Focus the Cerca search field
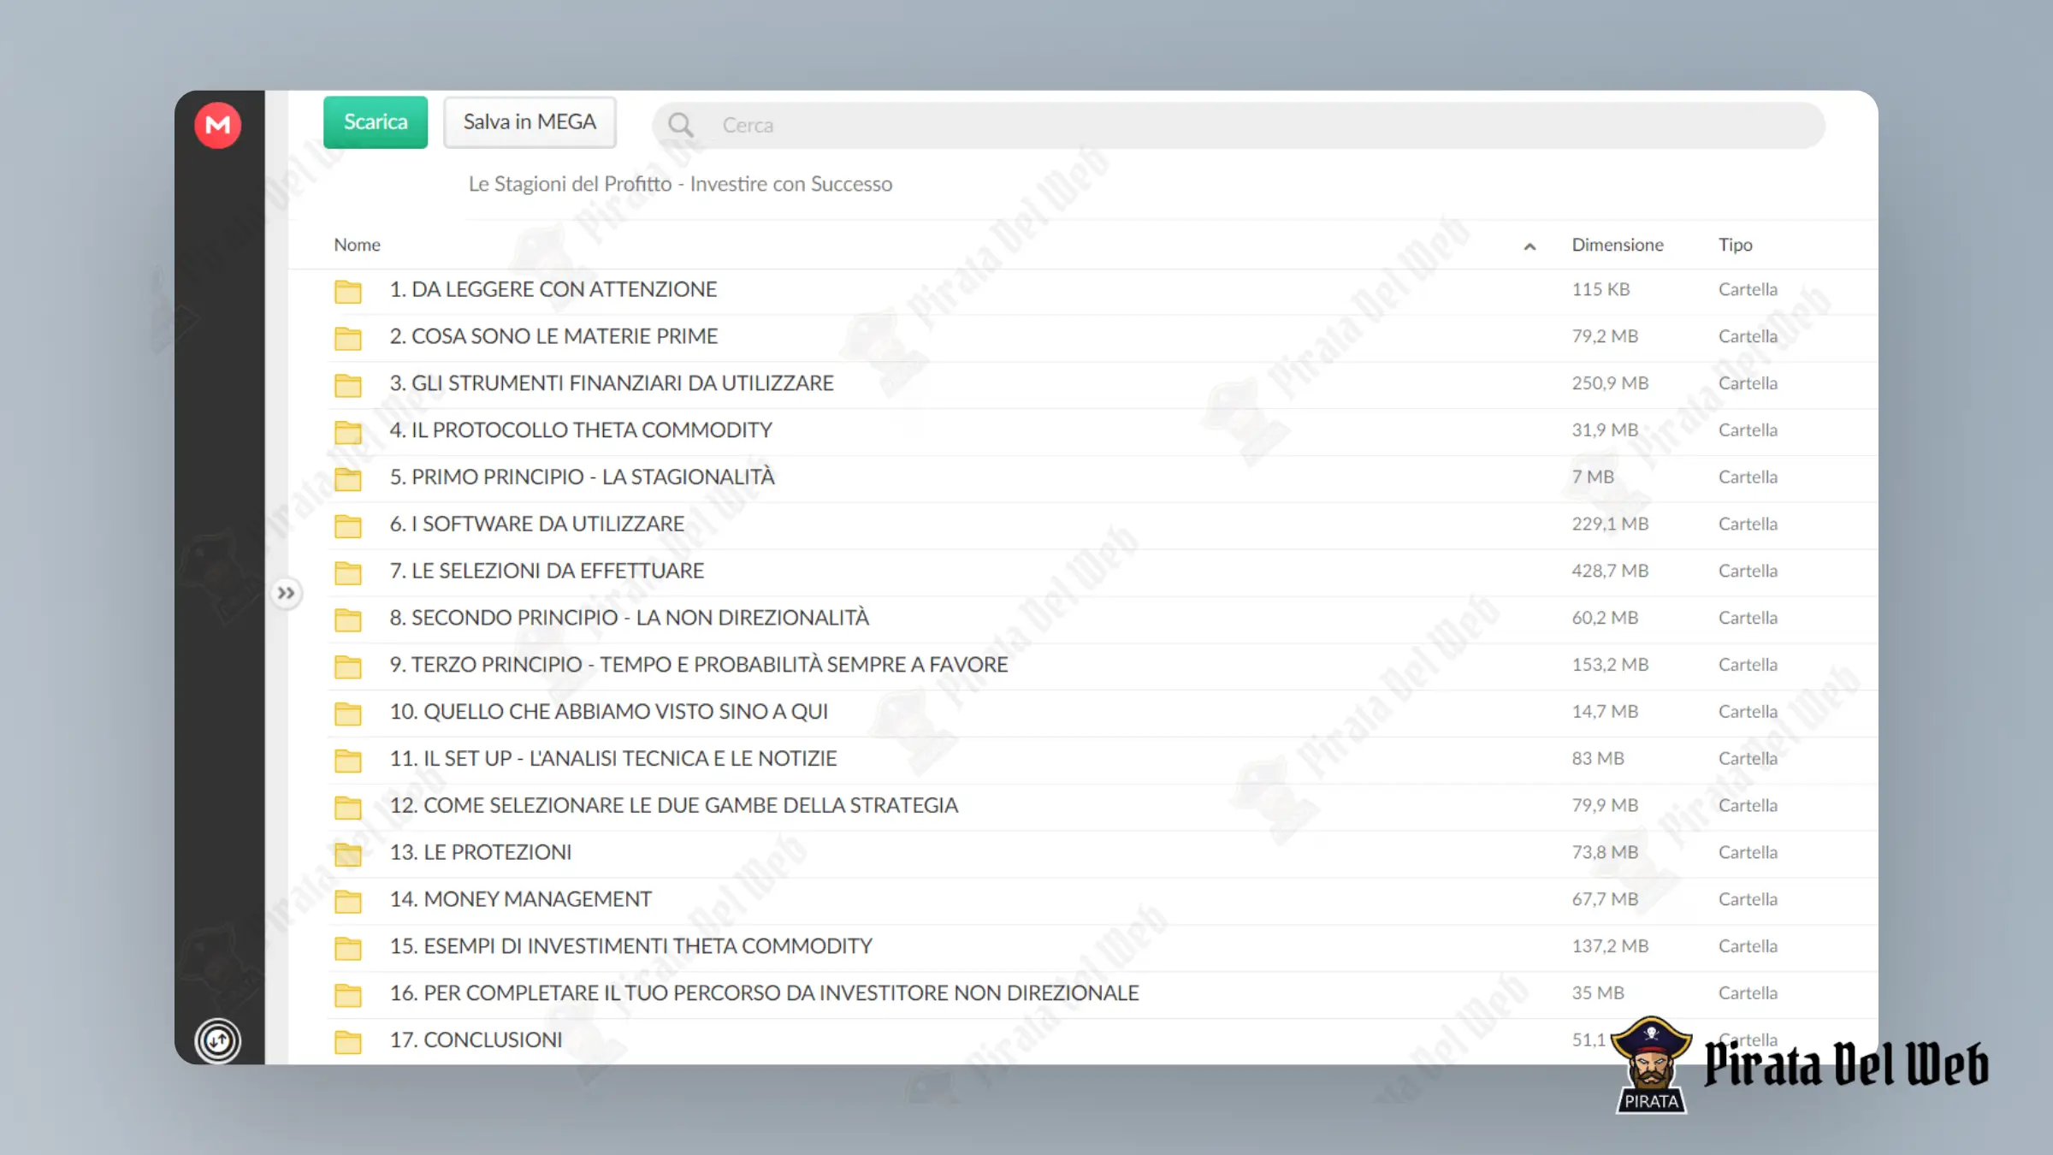2053x1155 pixels. [1238, 125]
